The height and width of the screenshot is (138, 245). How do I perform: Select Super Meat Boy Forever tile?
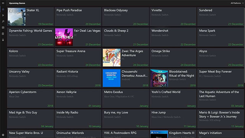coord(220,78)
